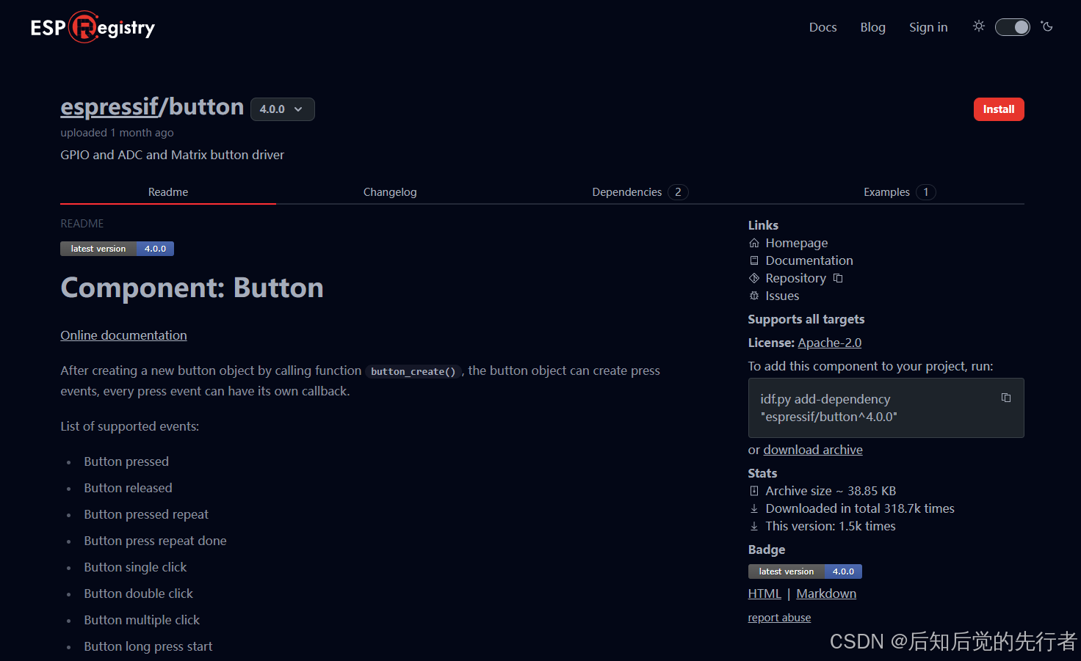Copy badge as HTML

(764, 594)
